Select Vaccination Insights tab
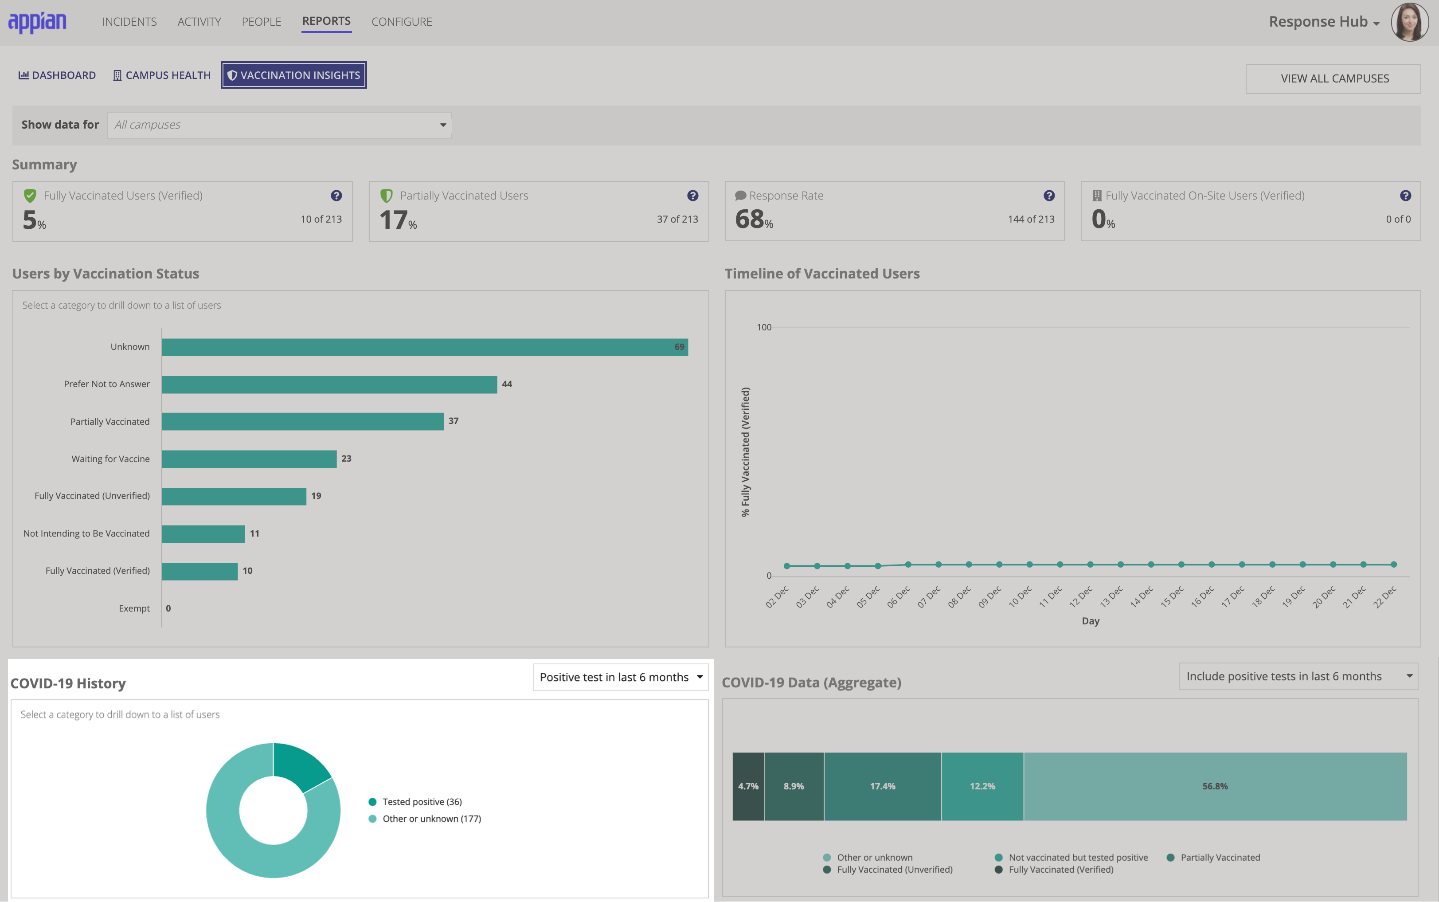The image size is (1439, 902). pos(294,75)
